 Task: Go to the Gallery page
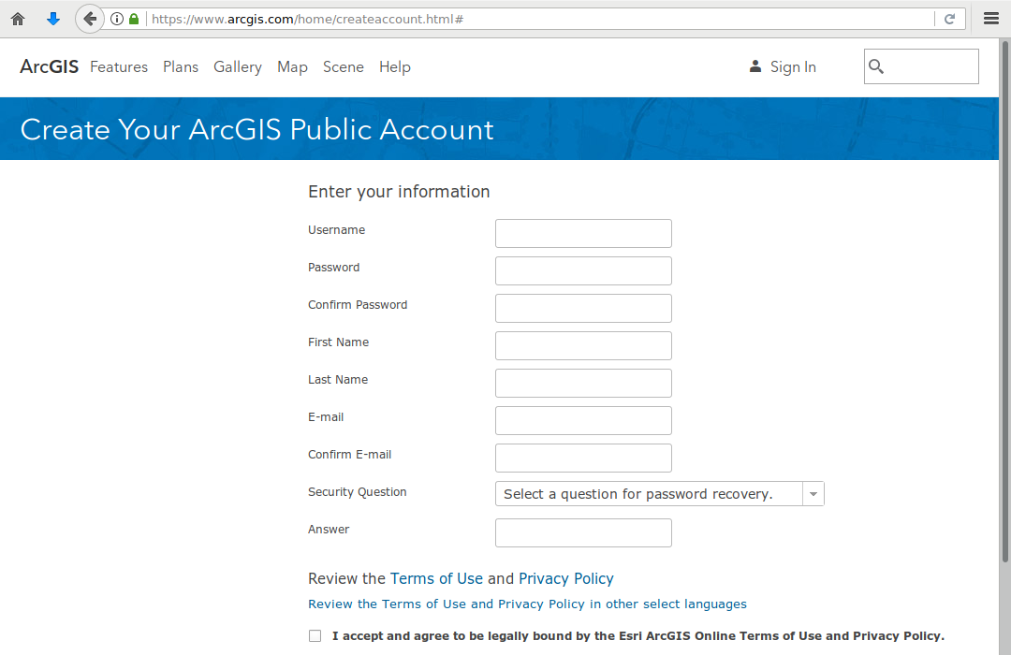click(237, 67)
